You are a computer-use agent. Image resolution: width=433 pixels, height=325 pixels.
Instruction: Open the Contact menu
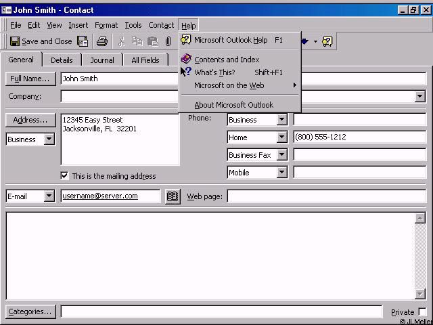tap(161, 26)
